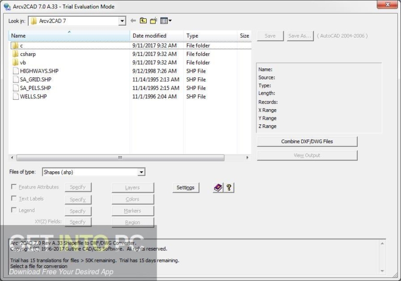401x281 pixels.
Task: Select the 'c' folder icon
Action: [x=15, y=45]
